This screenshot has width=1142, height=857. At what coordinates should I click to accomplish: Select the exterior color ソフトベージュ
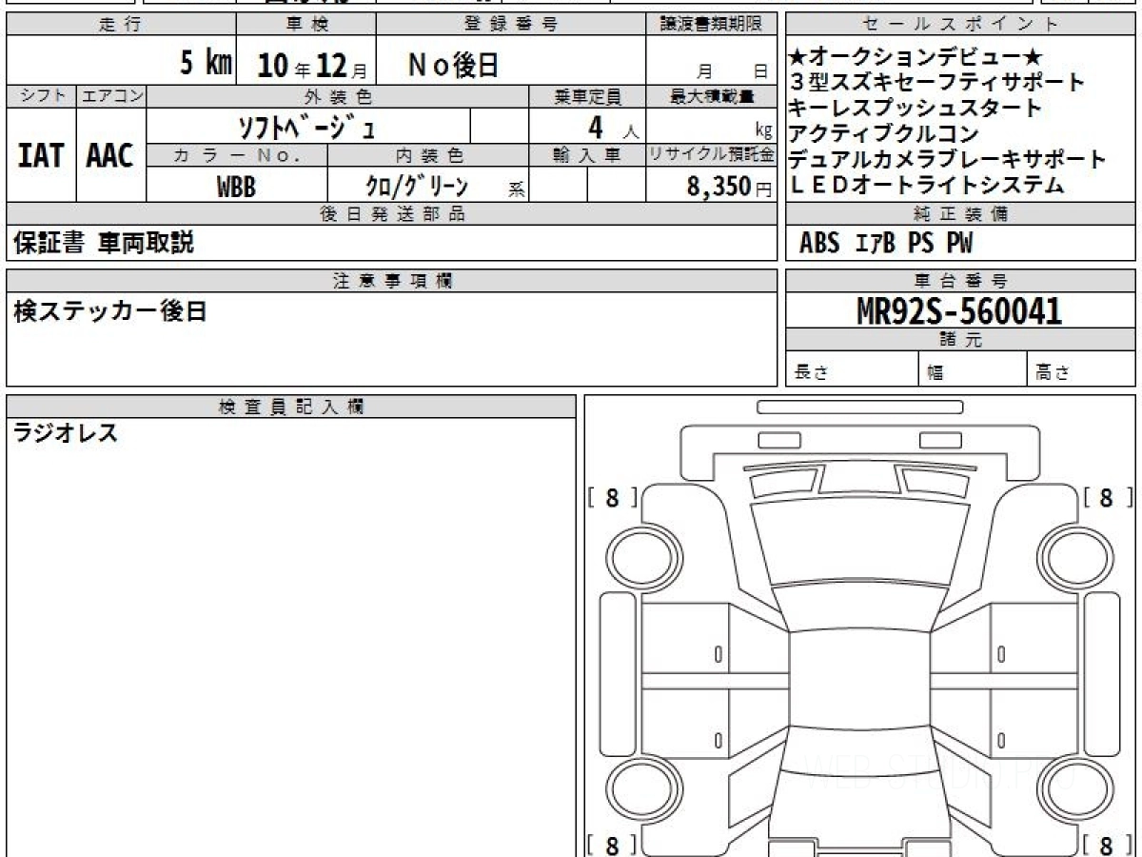(306, 126)
